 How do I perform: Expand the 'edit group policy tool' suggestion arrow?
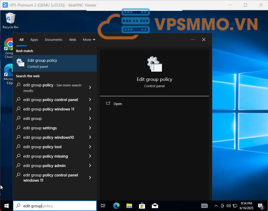(x=90, y=147)
